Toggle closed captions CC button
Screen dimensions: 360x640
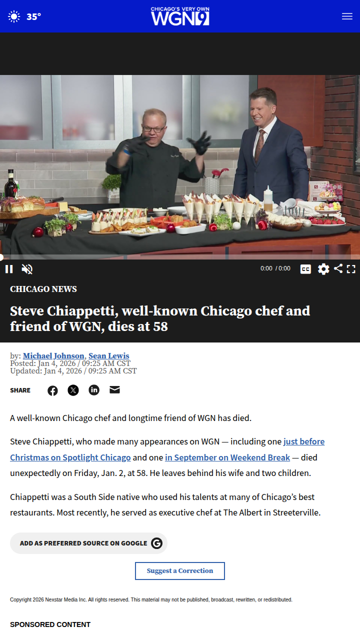305,269
